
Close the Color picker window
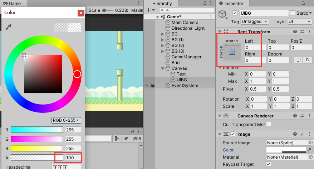coord(81,13)
